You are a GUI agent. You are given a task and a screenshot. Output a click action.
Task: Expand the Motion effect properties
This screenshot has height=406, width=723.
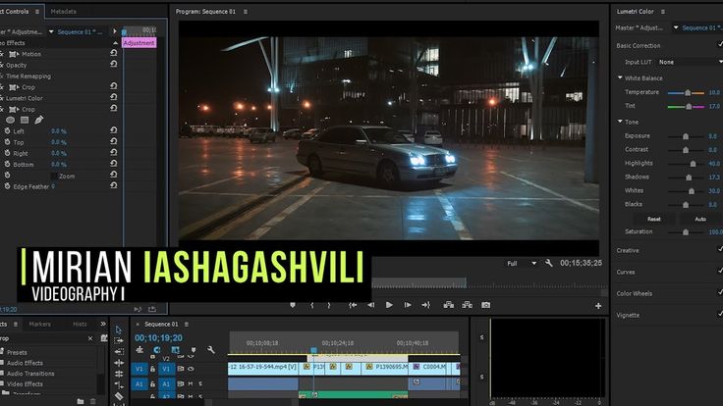17,54
